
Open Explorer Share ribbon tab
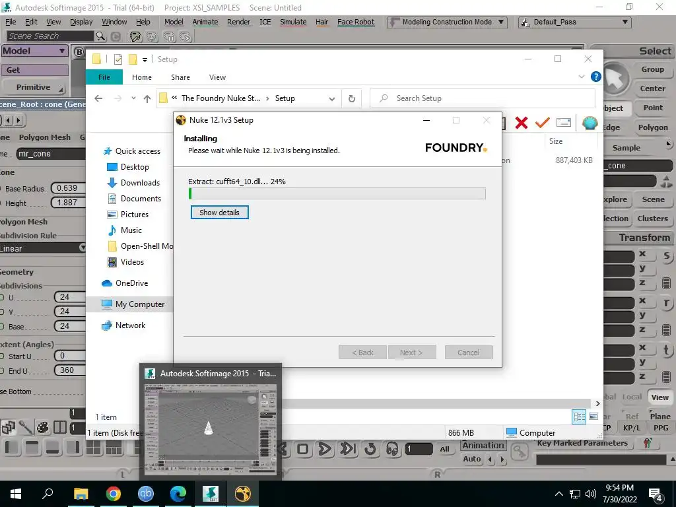[180, 77]
